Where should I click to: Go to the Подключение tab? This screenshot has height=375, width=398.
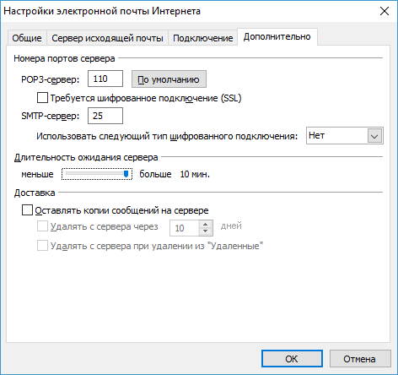(x=203, y=38)
